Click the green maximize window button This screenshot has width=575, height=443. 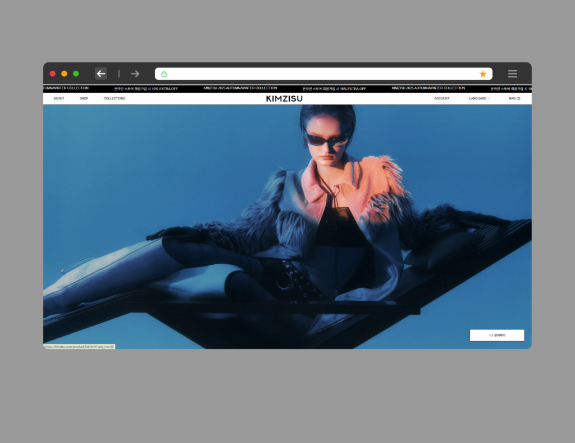point(76,74)
